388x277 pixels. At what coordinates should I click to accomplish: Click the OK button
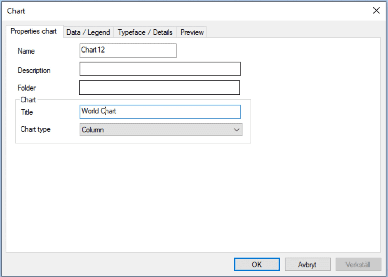(257, 264)
